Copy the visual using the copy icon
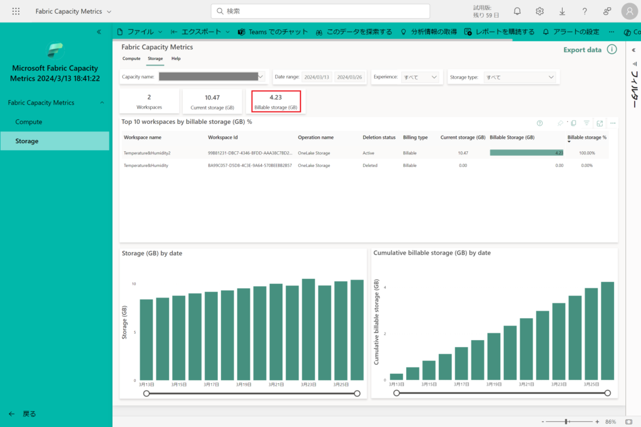This screenshot has width=641, height=427. click(573, 123)
